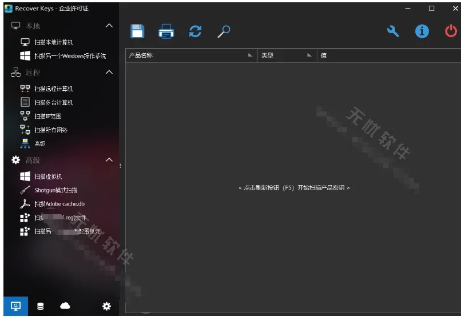This screenshot has width=461, height=317.
Task: Collapse the 高级 gear section chevron
Action: (109, 160)
